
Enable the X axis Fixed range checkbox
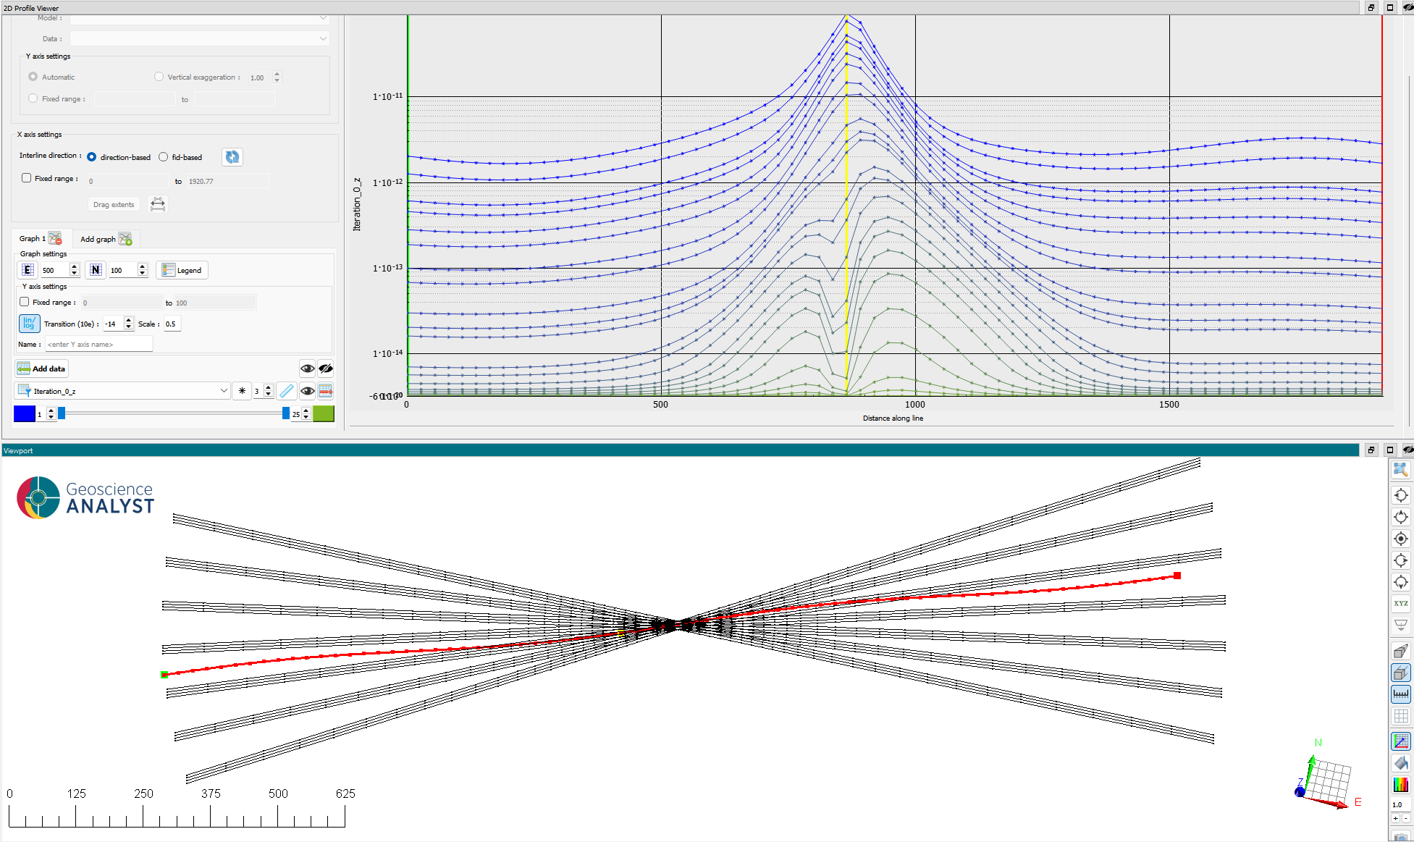point(27,178)
